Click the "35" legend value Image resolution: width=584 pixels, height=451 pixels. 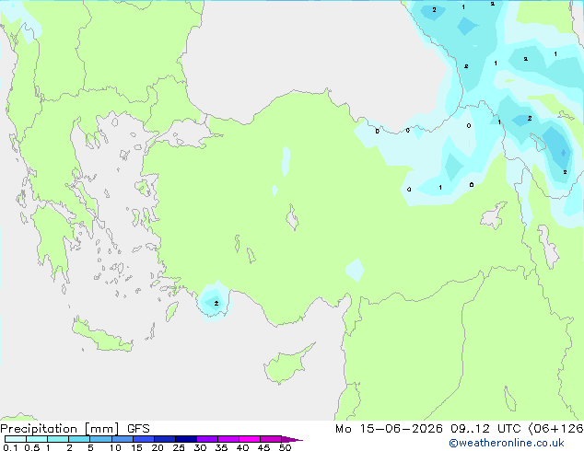[x=221, y=447]
